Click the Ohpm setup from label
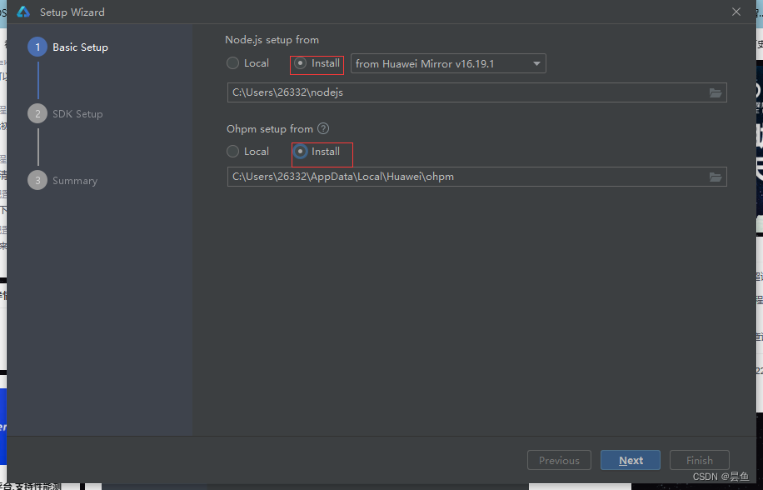The height and width of the screenshot is (490, 763). click(x=270, y=129)
